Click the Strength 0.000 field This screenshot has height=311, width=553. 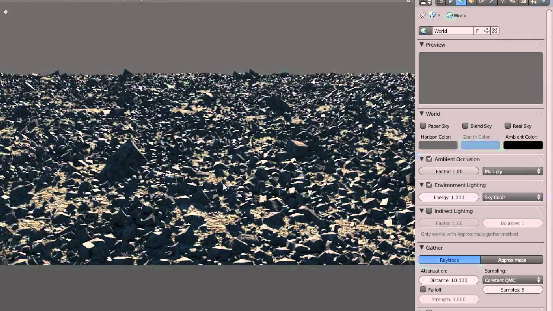[449, 299]
